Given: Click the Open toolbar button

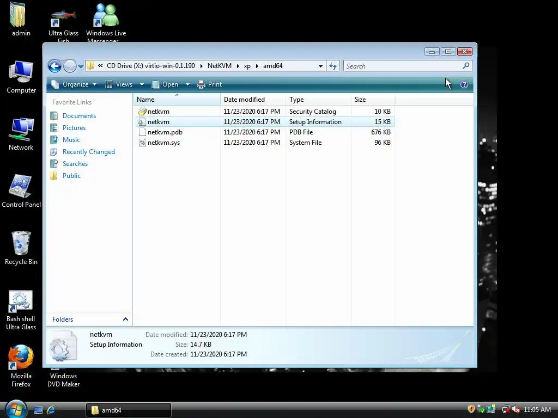Looking at the screenshot, I should click(x=165, y=84).
